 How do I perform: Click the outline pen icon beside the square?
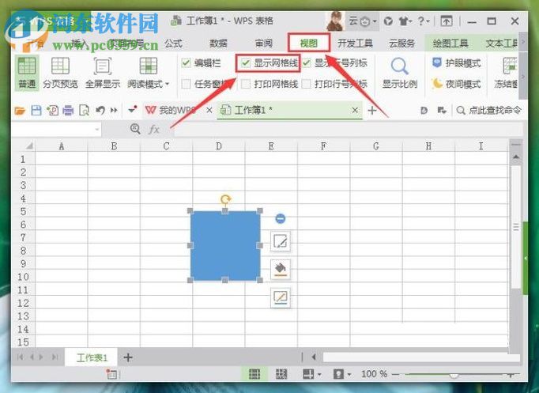pos(281,297)
